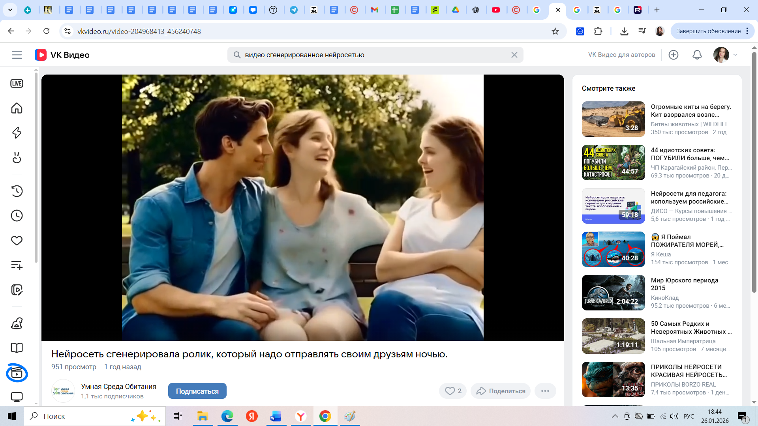Go to Home in VK Video sidebar

pyautogui.click(x=17, y=108)
